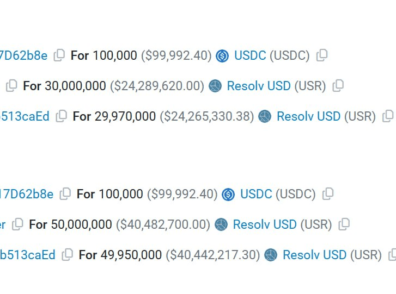396x294 pixels.
Task: Copy address ending b513caEd for 49,950,000
Action: (68, 254)
